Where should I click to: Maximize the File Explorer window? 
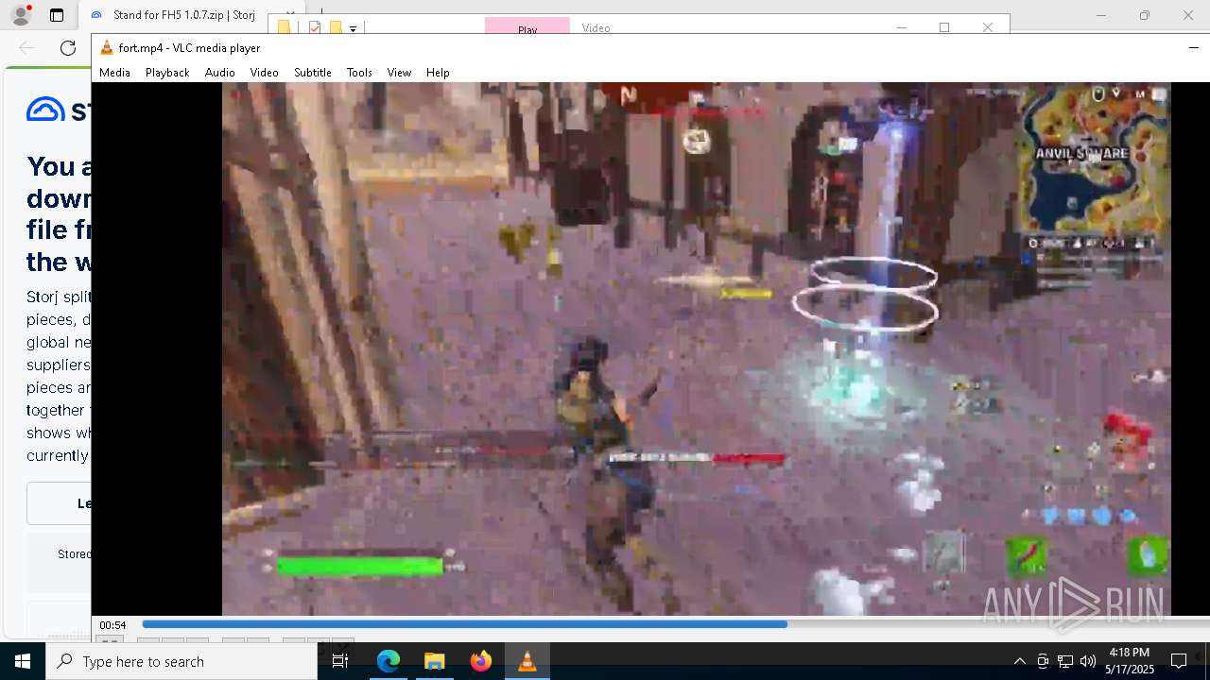944,27
